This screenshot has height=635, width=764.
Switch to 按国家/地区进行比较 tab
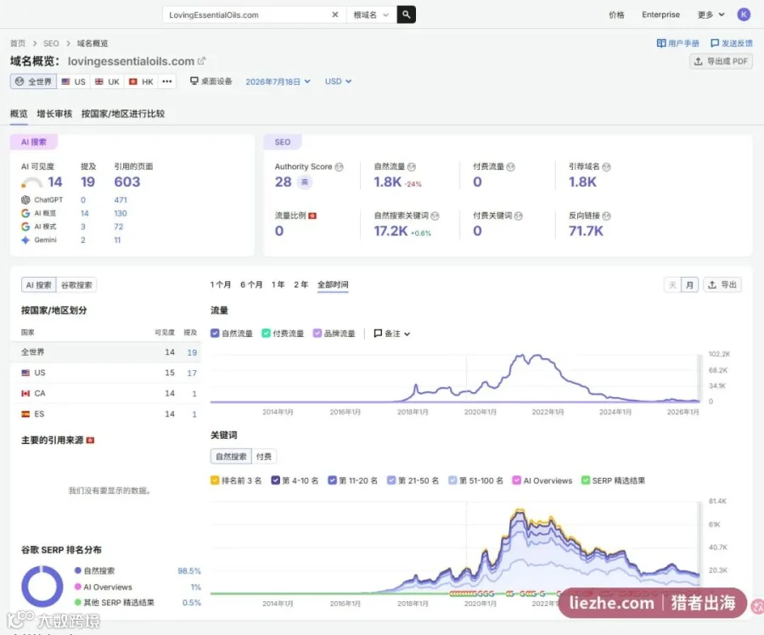tap(123, 114)
